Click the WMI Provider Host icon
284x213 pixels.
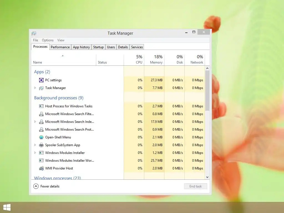click(41, 168)
